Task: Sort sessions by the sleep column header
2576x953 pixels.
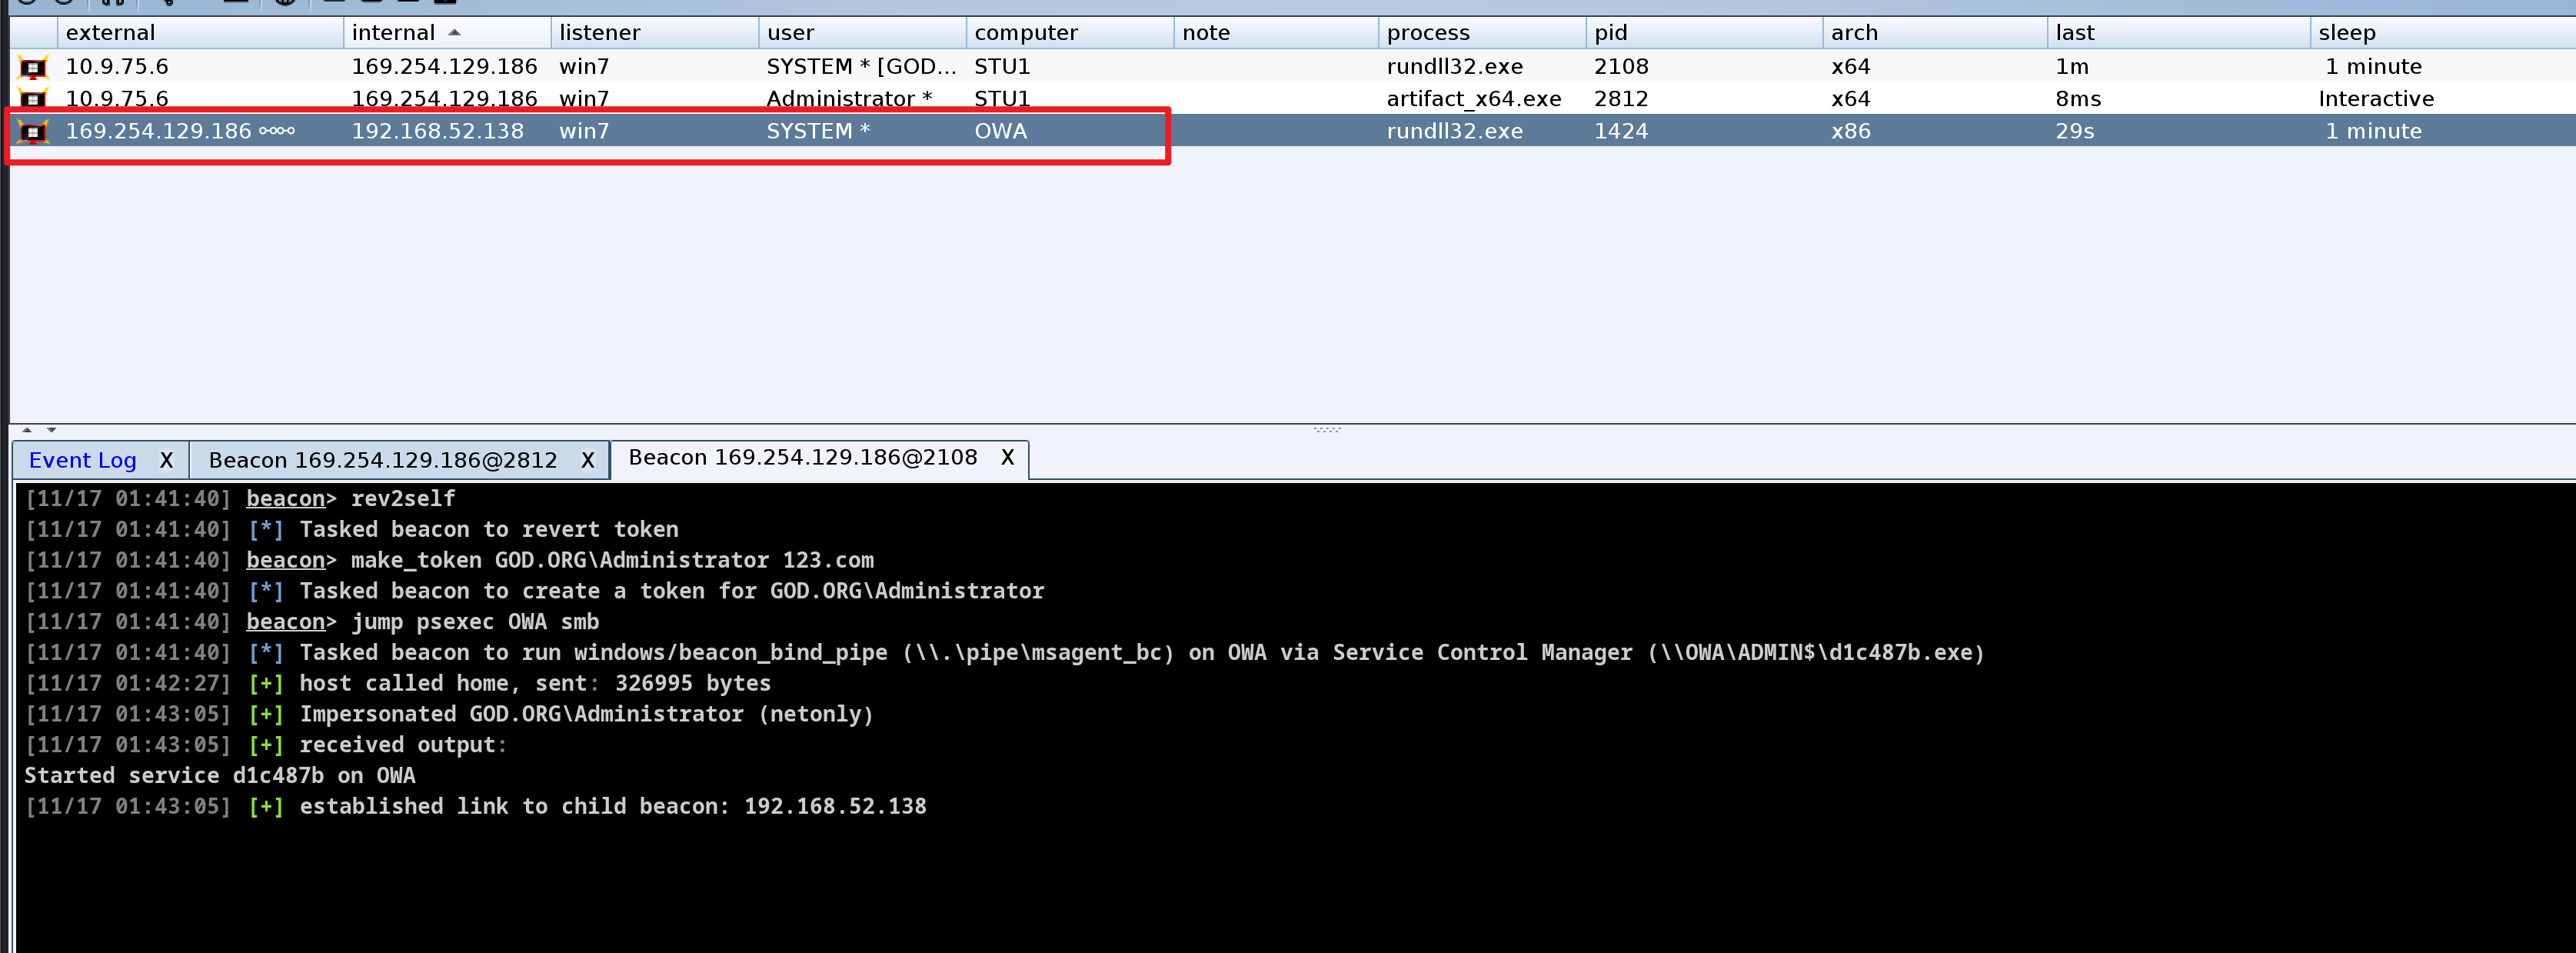Action: click(x=2442, y=33)
